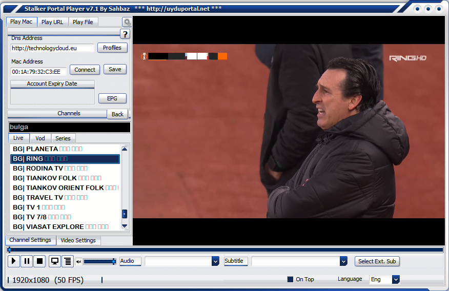The height and width of the screenshot is (291, 449).
Task: Click the channel list scrollbar thumb
Action: coord(125,214)
